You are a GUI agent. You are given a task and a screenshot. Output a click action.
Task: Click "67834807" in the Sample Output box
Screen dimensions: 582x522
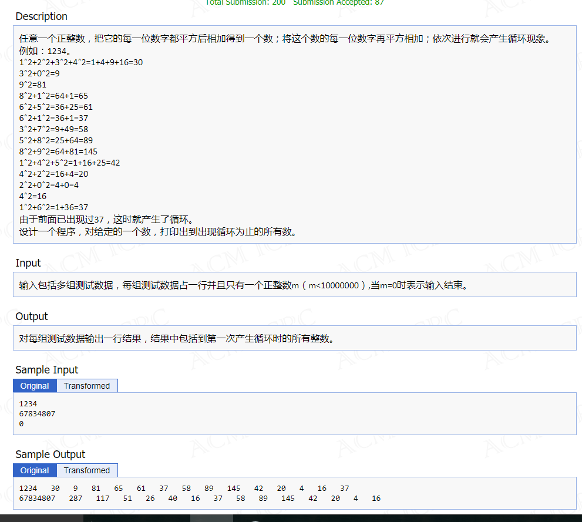37,499
